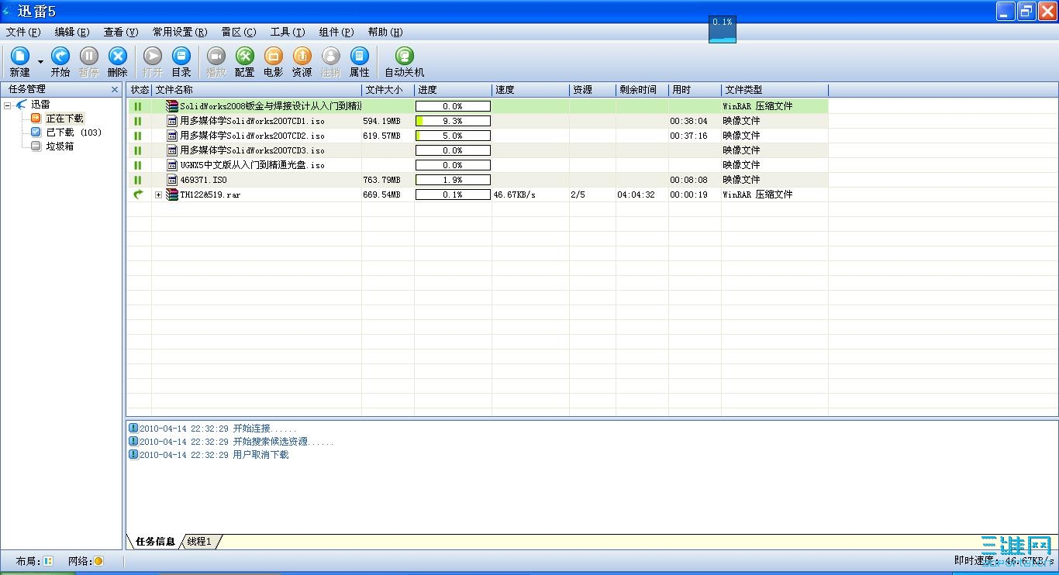
Task: Click the 自动关机 (Auto shutdown) icon
Action: [x=405, y=56]
